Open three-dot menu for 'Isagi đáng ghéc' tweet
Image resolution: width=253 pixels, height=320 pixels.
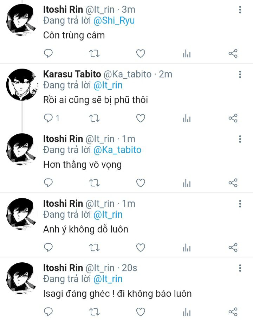click(x=240, y=268)
